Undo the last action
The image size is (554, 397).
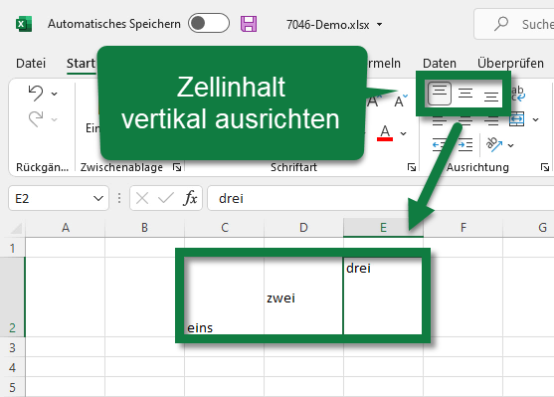click(x=36, y=94)
